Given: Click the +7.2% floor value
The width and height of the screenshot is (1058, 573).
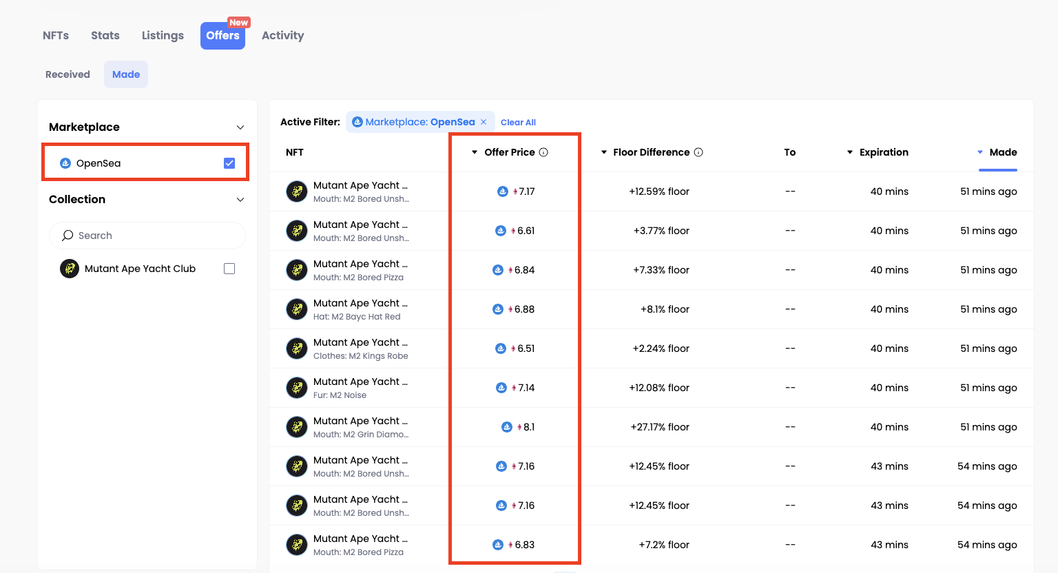Looking at the screenshot, I should pyautogui.click(x=664, y=545).
